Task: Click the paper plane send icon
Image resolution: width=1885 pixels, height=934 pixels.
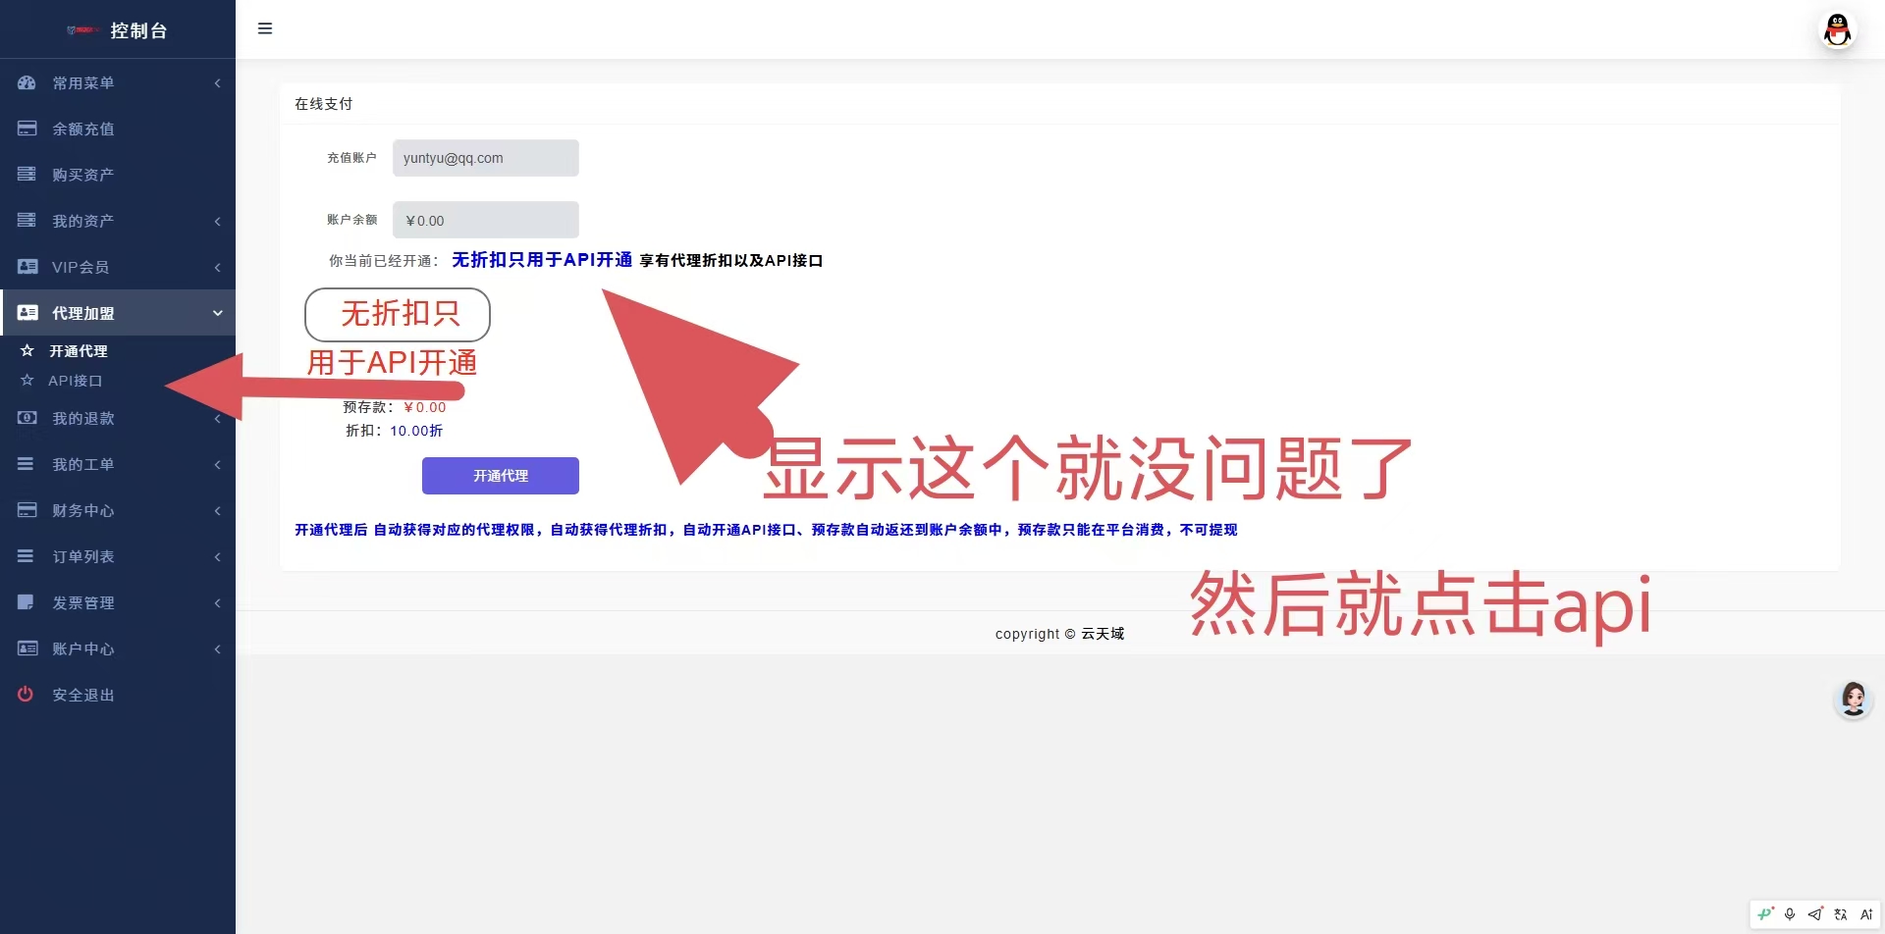Action: click(1815, 914)
